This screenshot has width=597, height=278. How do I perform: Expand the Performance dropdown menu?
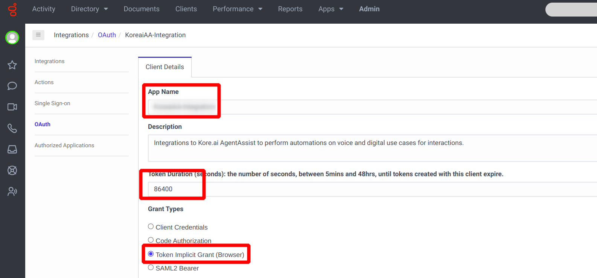237,9
